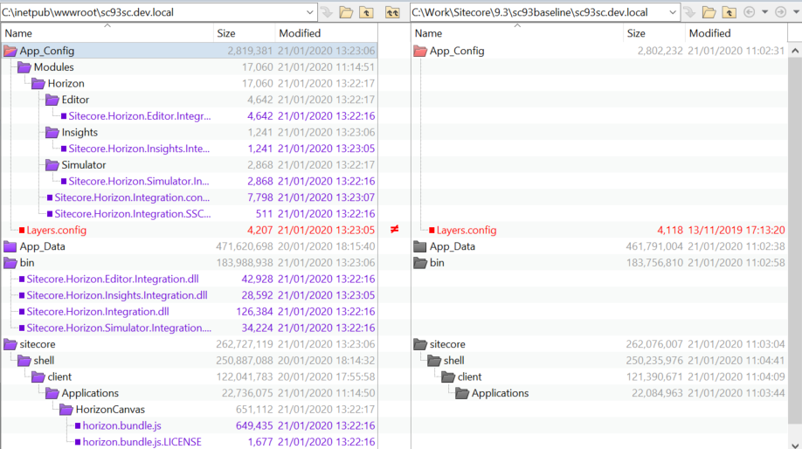Click size value 2,819,381 for App_Config
This screenshot has height=449, width=802.
(250, 51)
